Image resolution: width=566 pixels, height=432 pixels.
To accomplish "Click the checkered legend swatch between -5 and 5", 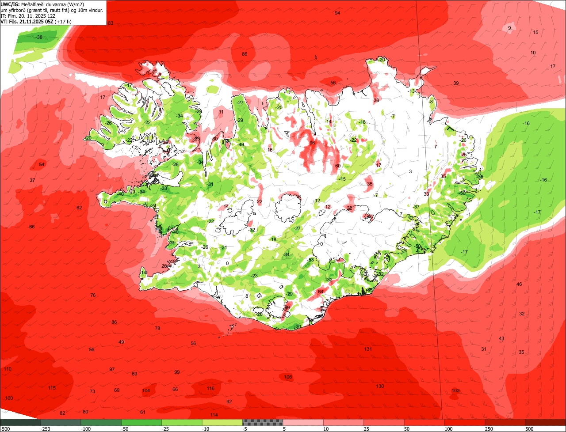I will [263, 422].
